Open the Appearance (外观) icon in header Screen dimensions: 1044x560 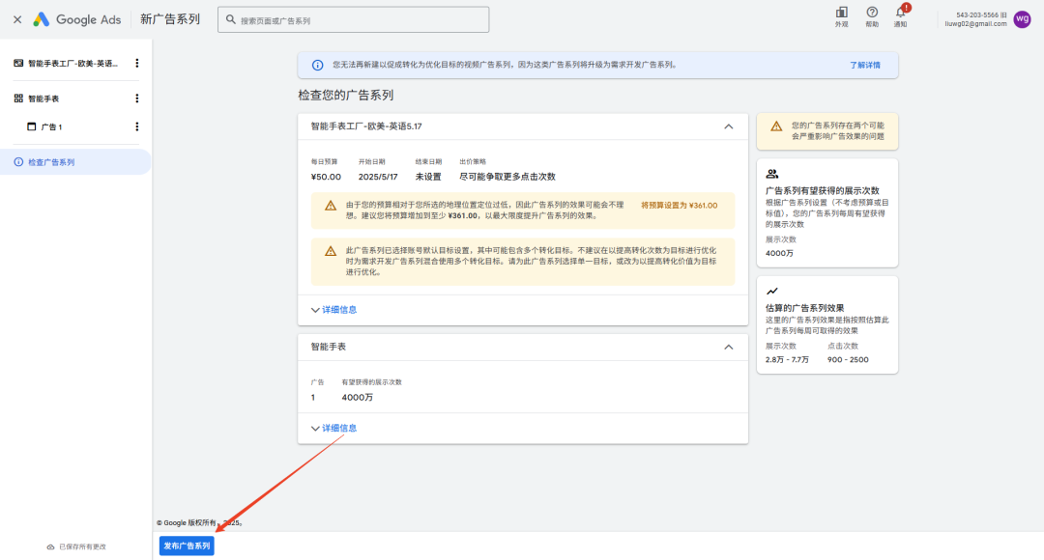[x=841, y=14]
